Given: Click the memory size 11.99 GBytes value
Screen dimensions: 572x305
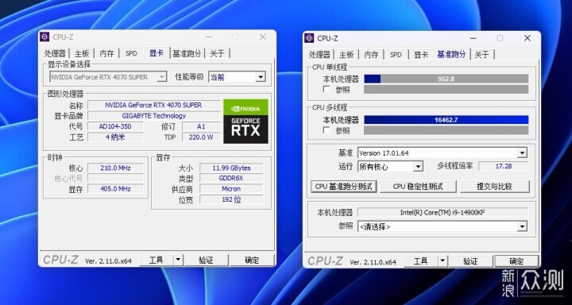Looking at the screenshot, I should click(231, 168).
